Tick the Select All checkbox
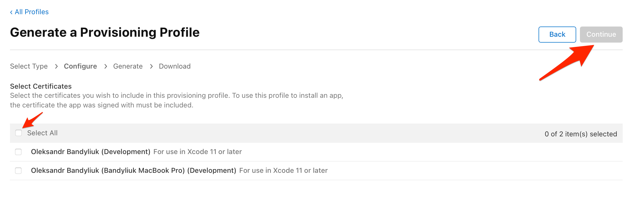Viewport: 631px width, 202px height. pyautogui.click(x=19, y=133)
